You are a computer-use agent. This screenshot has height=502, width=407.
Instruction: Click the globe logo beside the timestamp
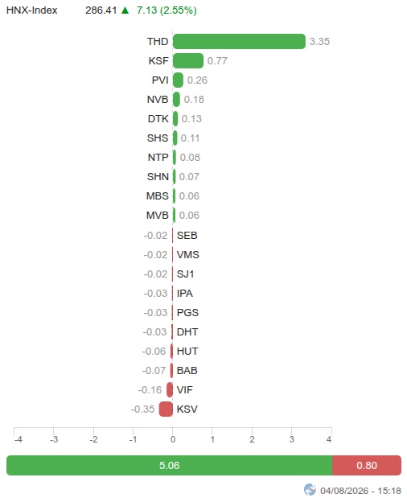click(x=310, y=489)
